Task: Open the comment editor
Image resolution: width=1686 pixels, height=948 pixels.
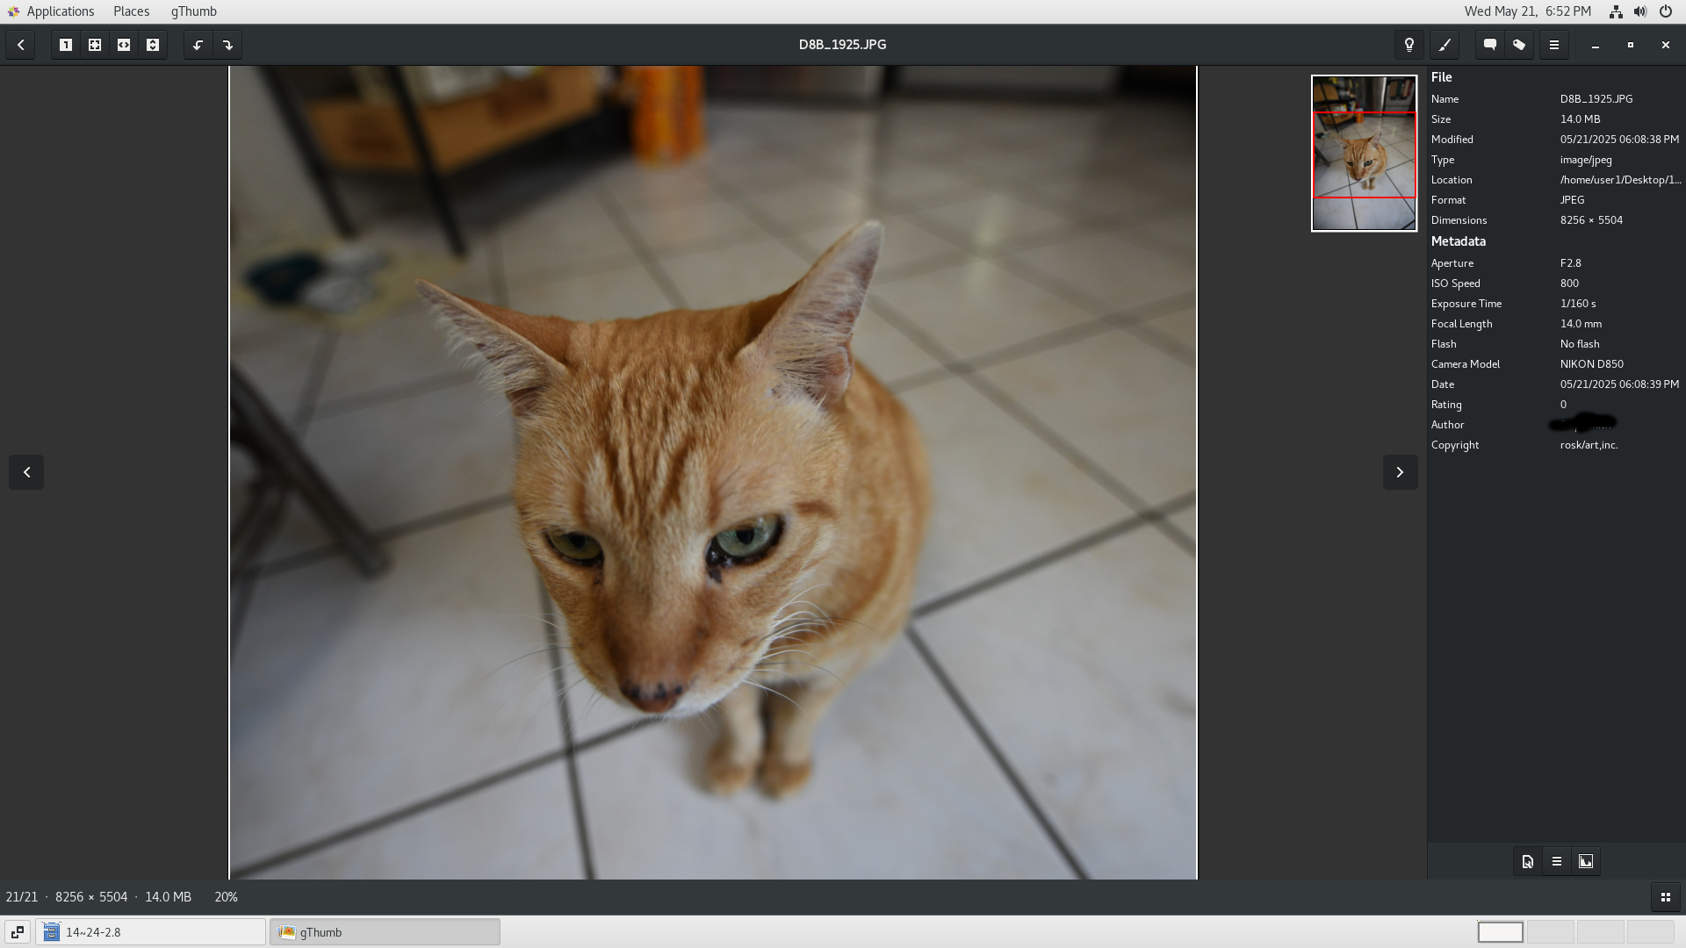Action: [1490, 45]
